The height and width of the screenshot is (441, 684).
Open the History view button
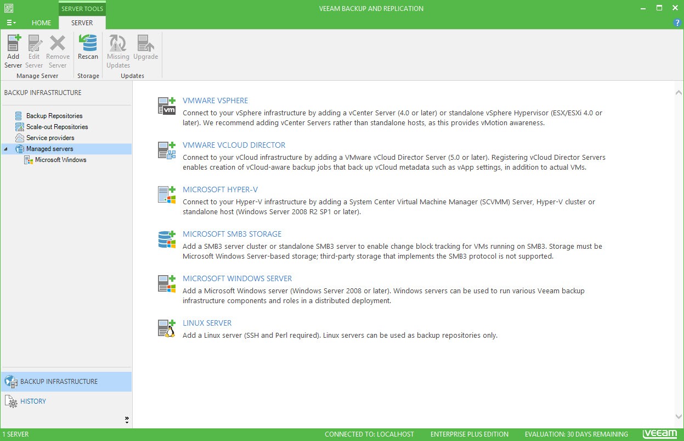click(66, 401)
